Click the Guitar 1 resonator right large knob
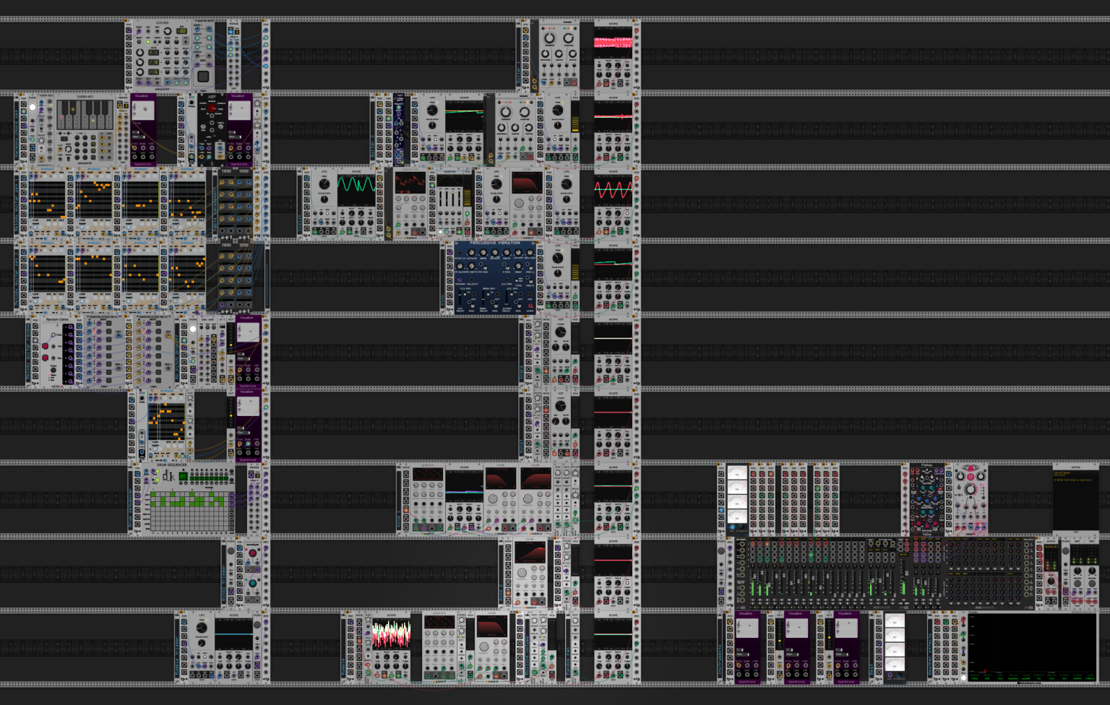The width and height of the screenshot is (1110, 705). coord(568,38)
